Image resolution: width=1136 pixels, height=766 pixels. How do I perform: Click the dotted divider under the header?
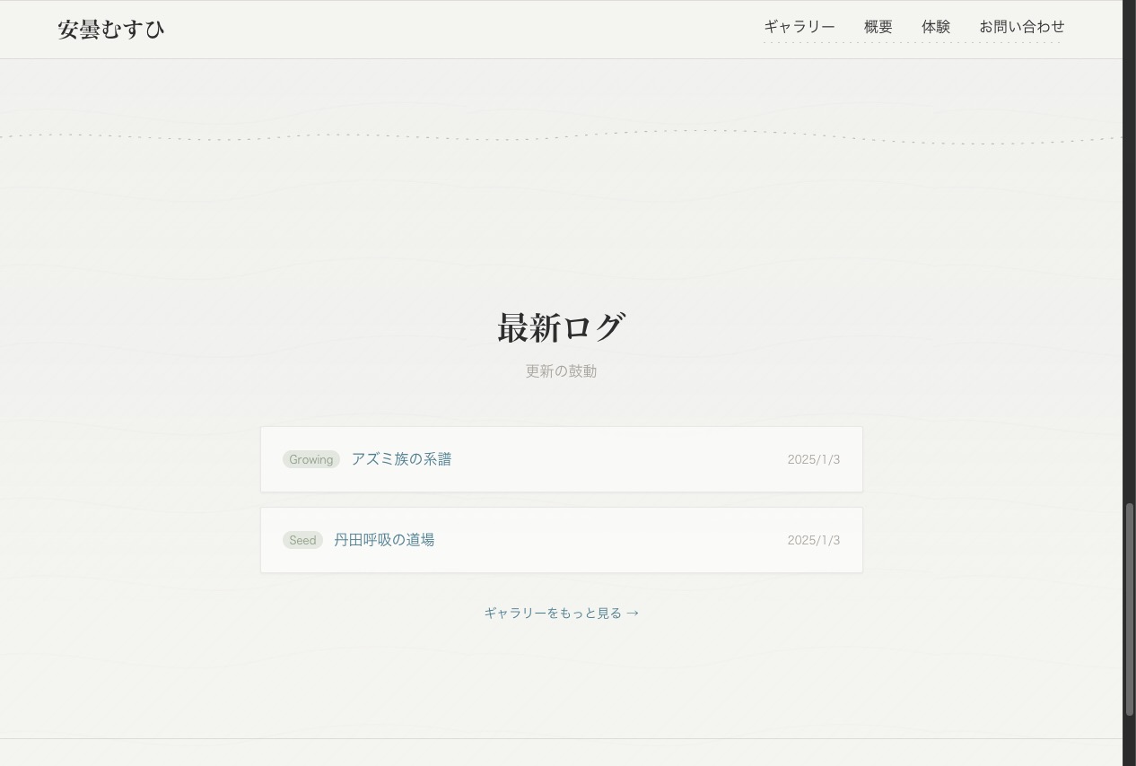567,135
